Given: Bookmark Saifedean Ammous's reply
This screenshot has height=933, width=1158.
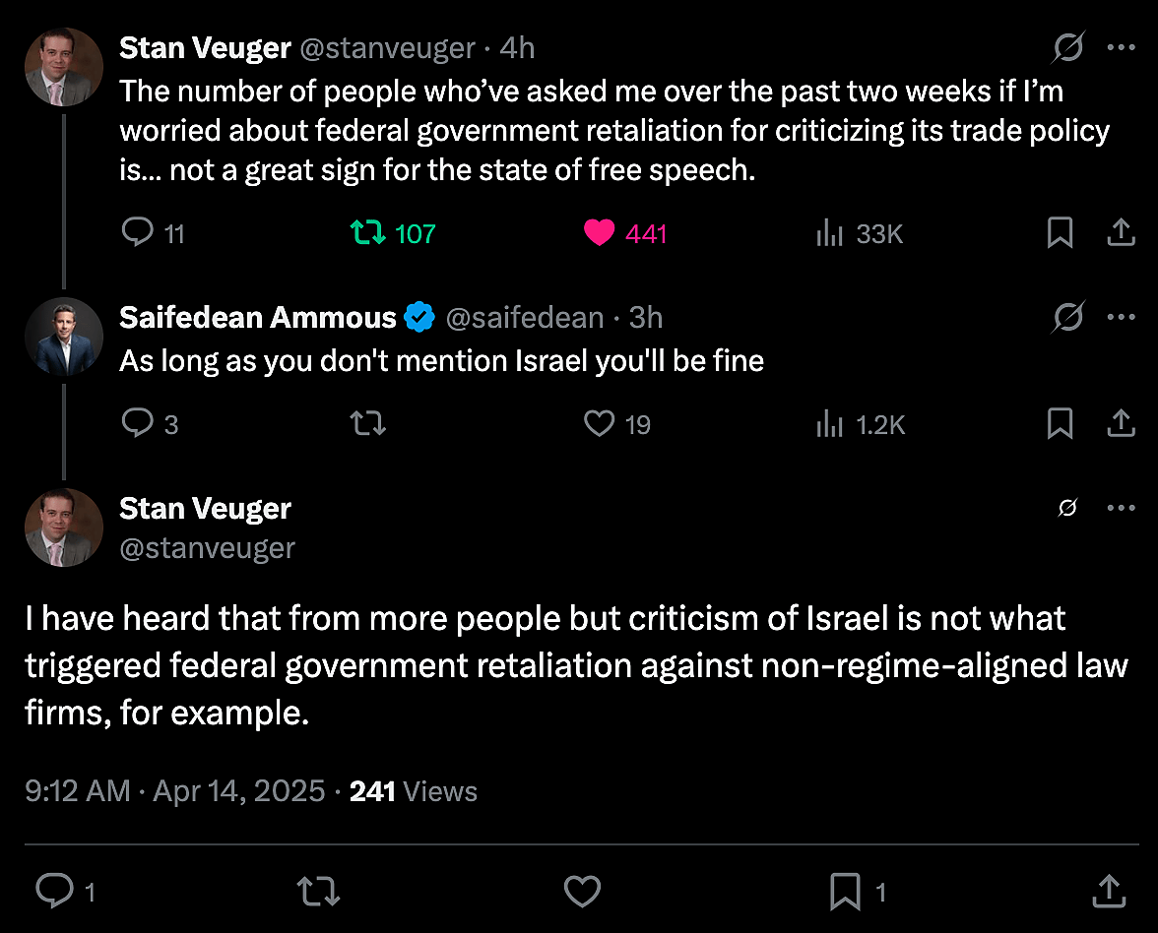Looking at the screenshot, I should (1061, 423).
